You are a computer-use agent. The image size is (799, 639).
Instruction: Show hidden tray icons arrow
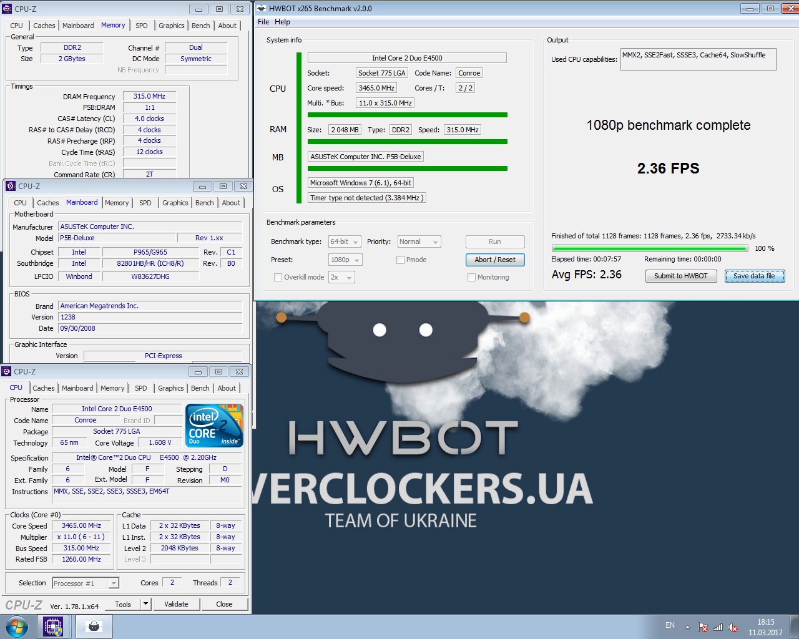pos(687,627)
